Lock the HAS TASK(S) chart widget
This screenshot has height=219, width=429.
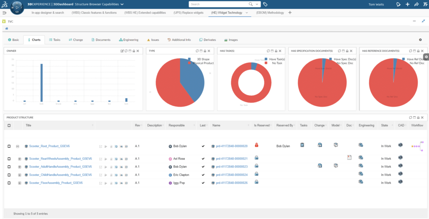click(276, 51)
